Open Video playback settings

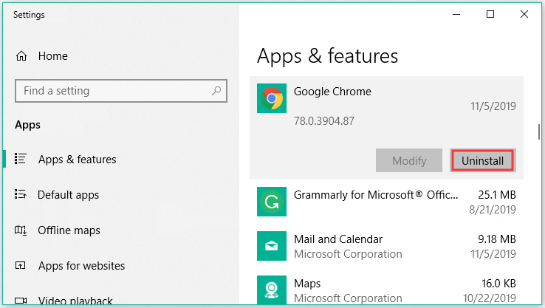click(75, 301)
